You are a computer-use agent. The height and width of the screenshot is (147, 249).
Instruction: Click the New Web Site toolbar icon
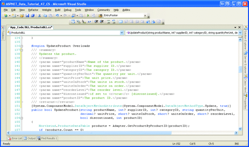tap(6, 16)
